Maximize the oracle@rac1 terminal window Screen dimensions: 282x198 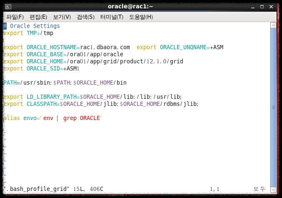click(x=262, y=7)
